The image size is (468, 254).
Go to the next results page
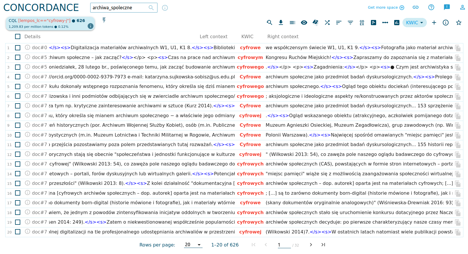[x=311, y=245]
